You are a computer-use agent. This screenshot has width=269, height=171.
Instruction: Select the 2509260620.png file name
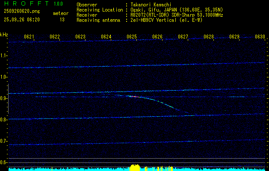[x=17, y=12]
